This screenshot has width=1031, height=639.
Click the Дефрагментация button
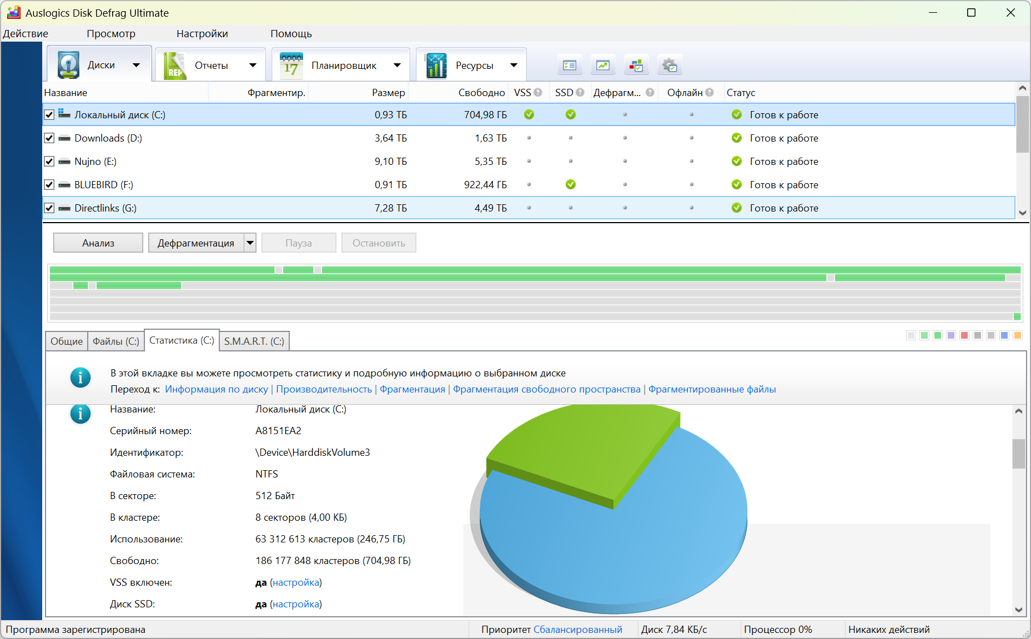[196, 243]
